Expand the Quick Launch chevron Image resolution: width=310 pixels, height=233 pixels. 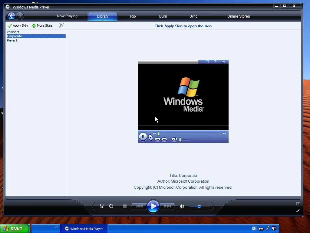57,227
